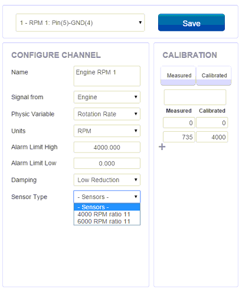Click the first-row measured 0 field
239x293 pixels.
[179, 123]
